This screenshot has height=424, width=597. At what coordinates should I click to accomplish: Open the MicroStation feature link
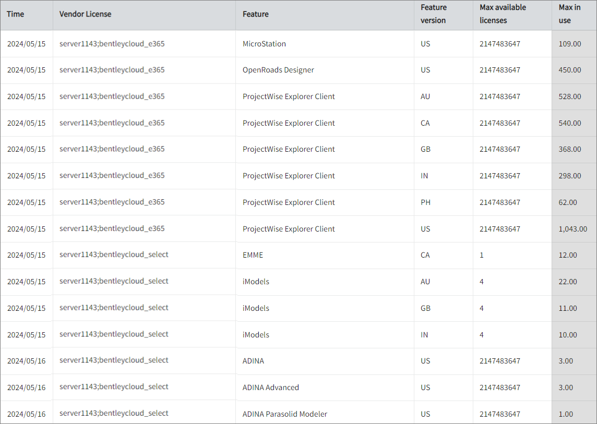click(x=265, y=44)
